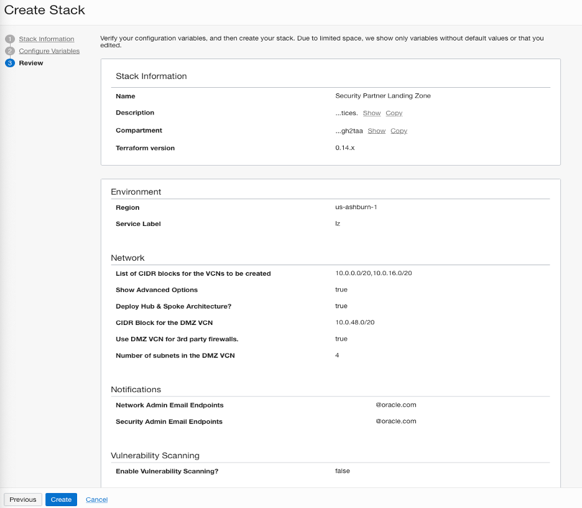Go back to Stack Information step
This screenshot has height=508, width=582.
pyautogui.click(x=46, y=39)
